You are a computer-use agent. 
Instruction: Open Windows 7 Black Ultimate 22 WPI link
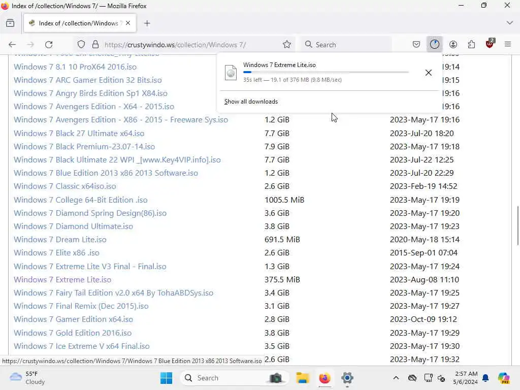(x=117, y=160)
